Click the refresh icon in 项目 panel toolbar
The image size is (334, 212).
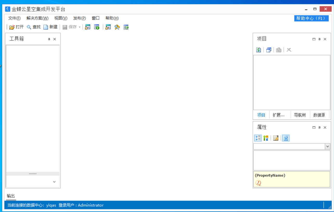[259, 50]
